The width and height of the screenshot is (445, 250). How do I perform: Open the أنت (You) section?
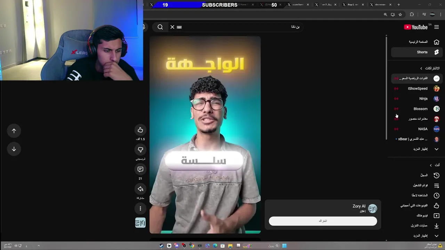(x=435, y=165)
